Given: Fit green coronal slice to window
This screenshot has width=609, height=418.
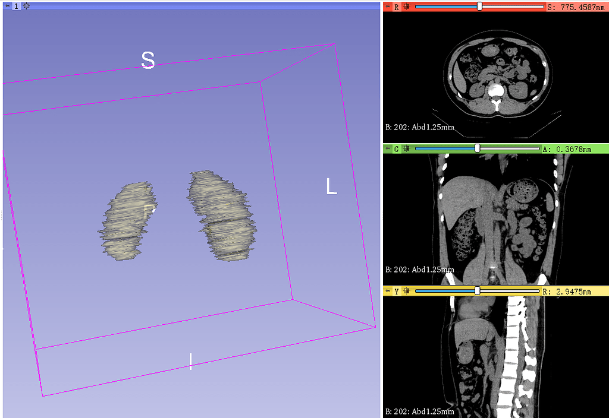Looking at the screenshot, I should tap(406, 148).
